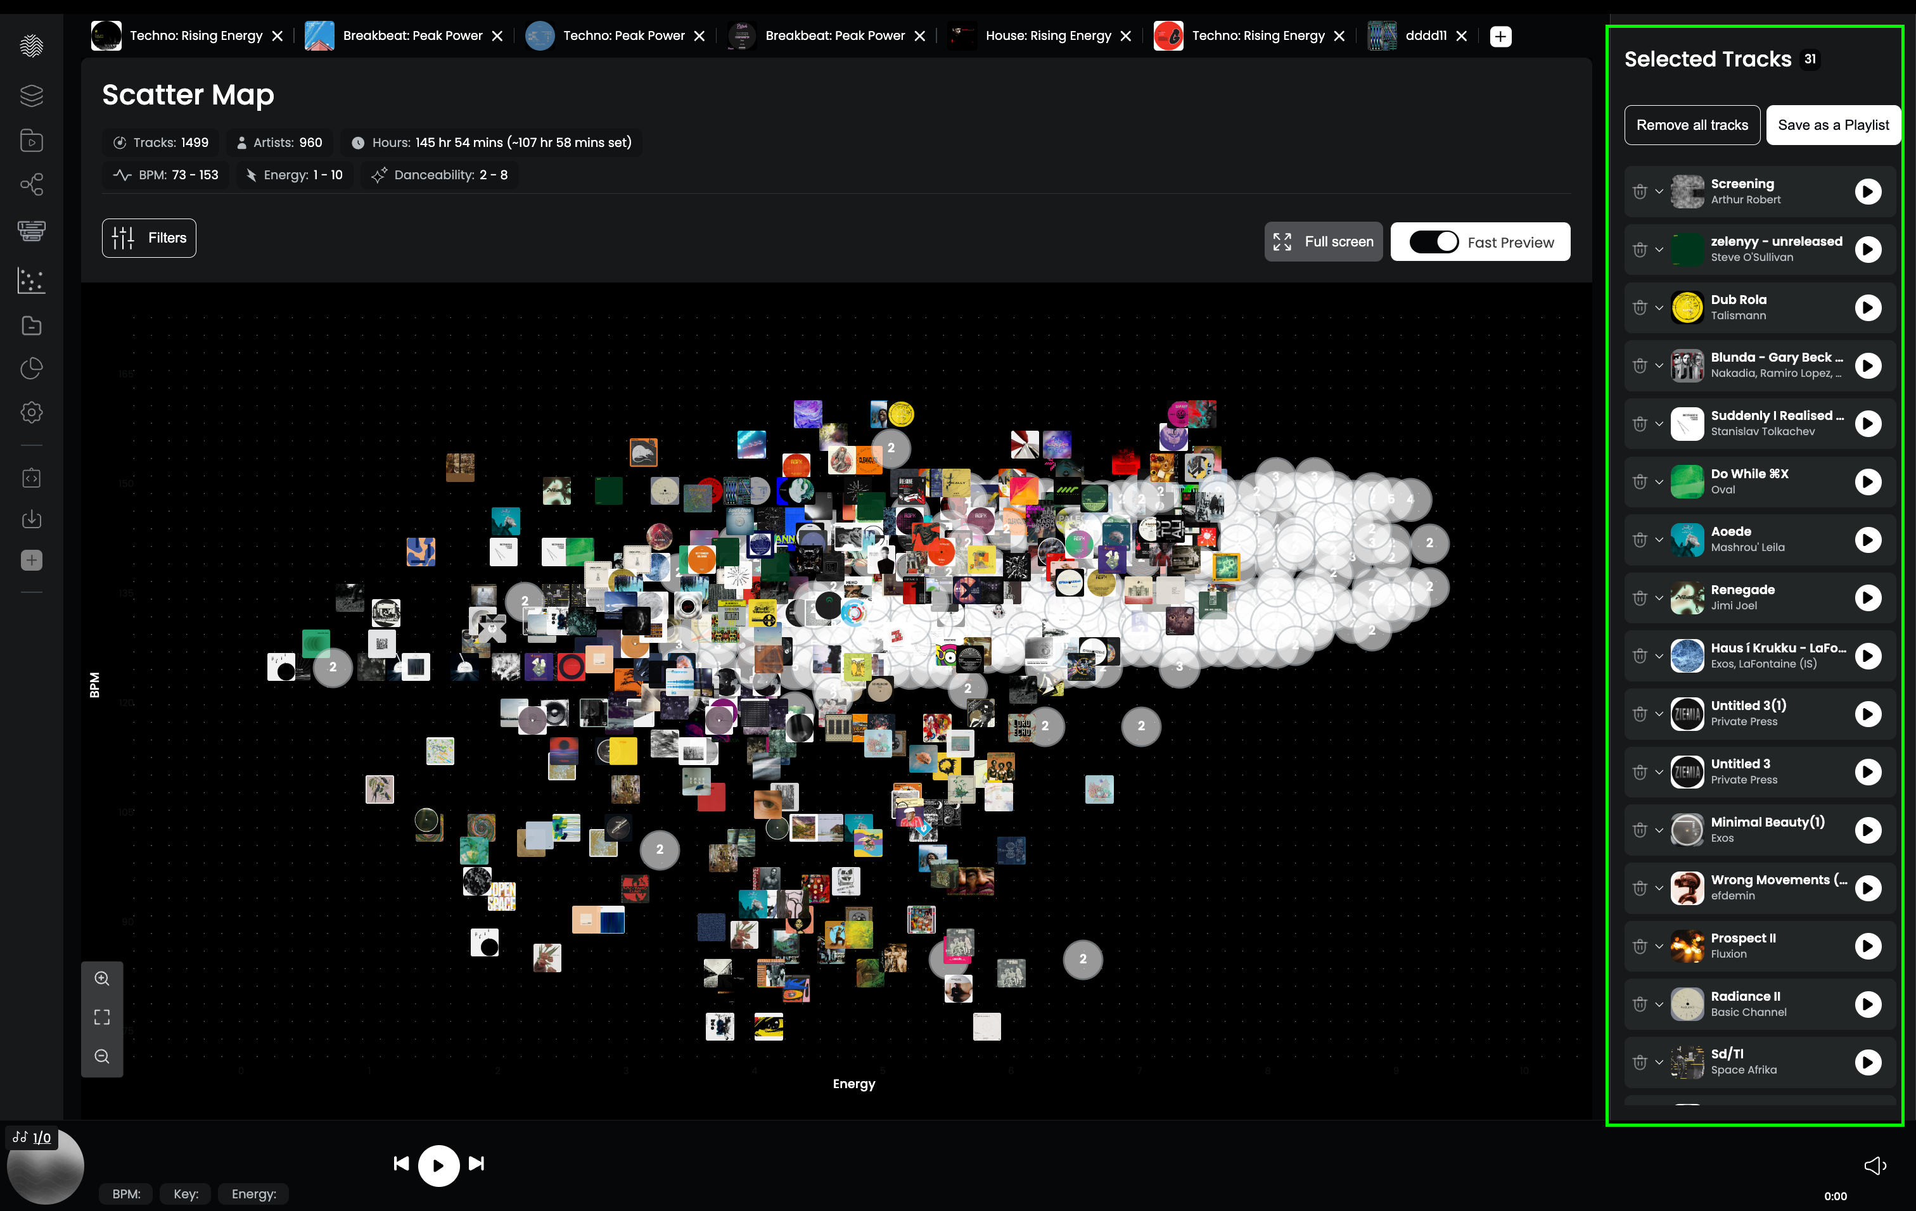Click the volume speaker icon

(x=1875, y=1165)
